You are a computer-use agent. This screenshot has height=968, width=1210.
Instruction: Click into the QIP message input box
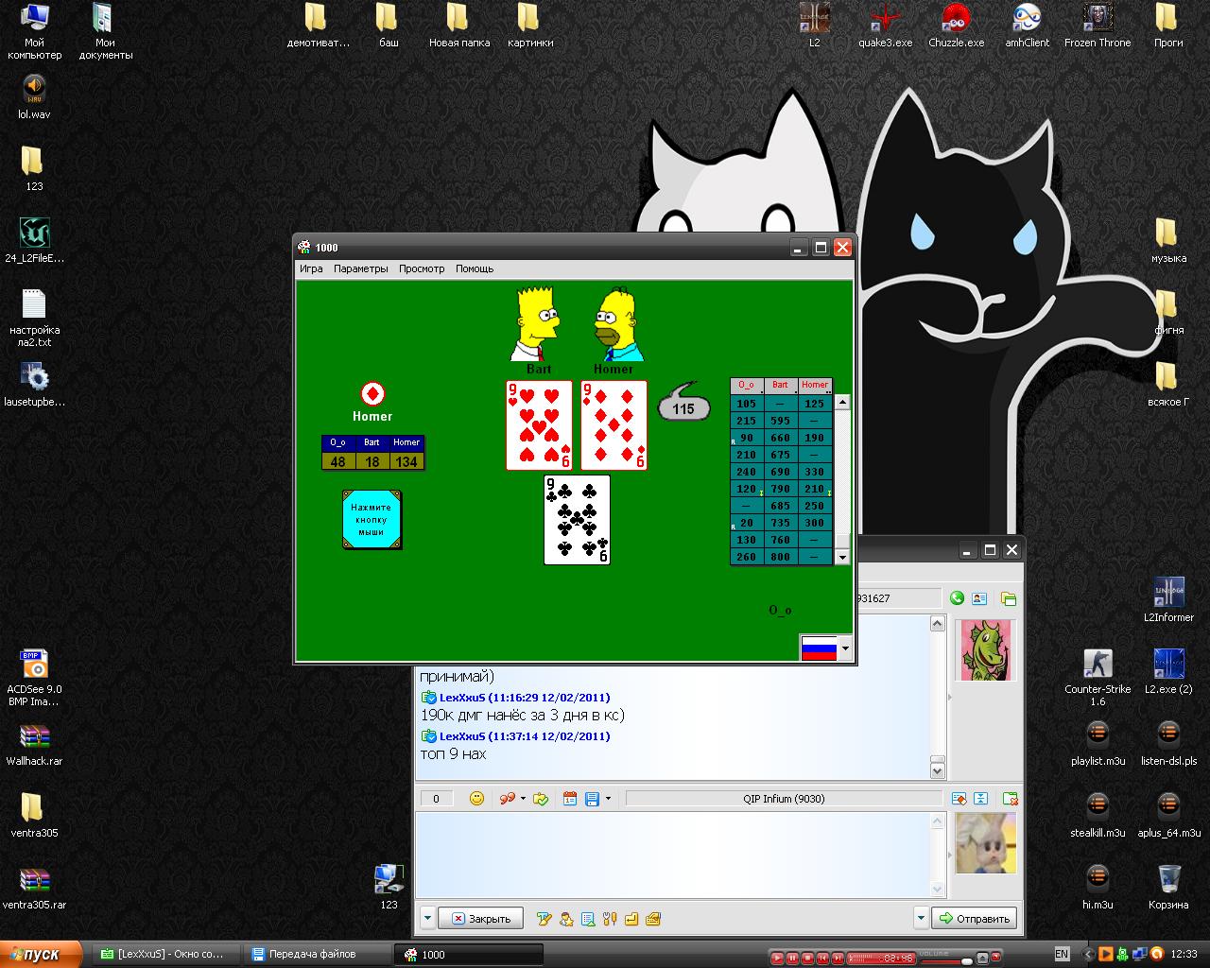pyautogui.click(x=672, y=855)
